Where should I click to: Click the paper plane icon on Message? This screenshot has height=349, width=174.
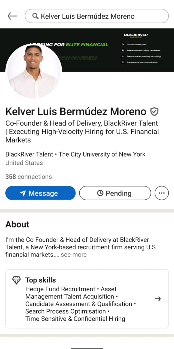pyautogui.click(x=23, y=193)
